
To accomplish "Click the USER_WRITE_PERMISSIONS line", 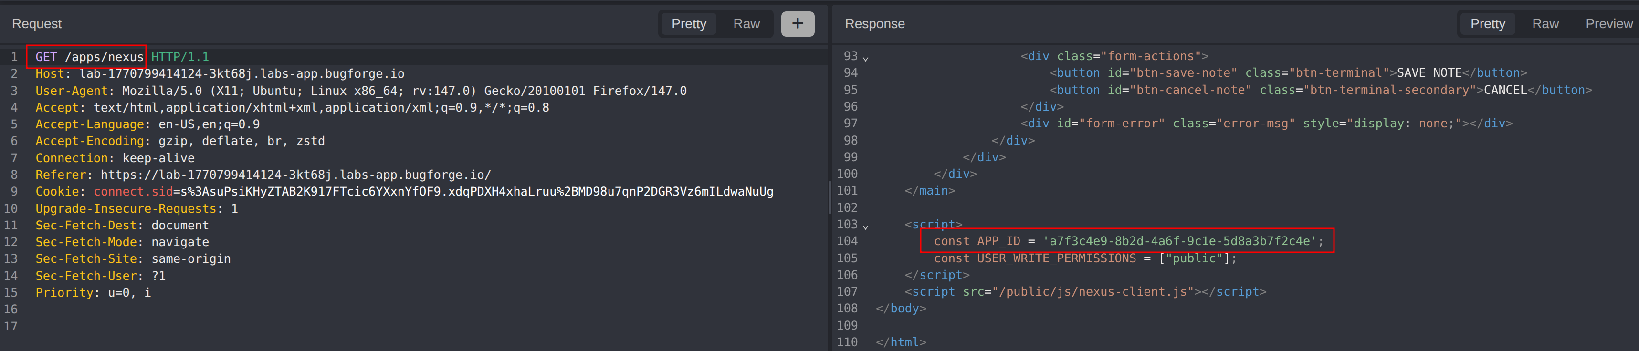I will tap(1084, 258).
